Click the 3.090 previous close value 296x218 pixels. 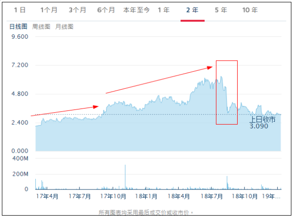coord(259,126)
